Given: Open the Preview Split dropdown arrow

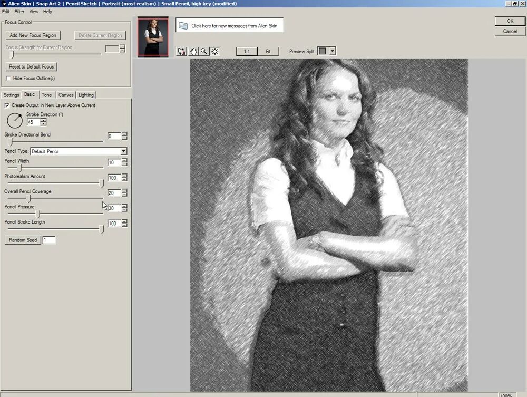Looking at the screenshot, I should coord(333,51).
